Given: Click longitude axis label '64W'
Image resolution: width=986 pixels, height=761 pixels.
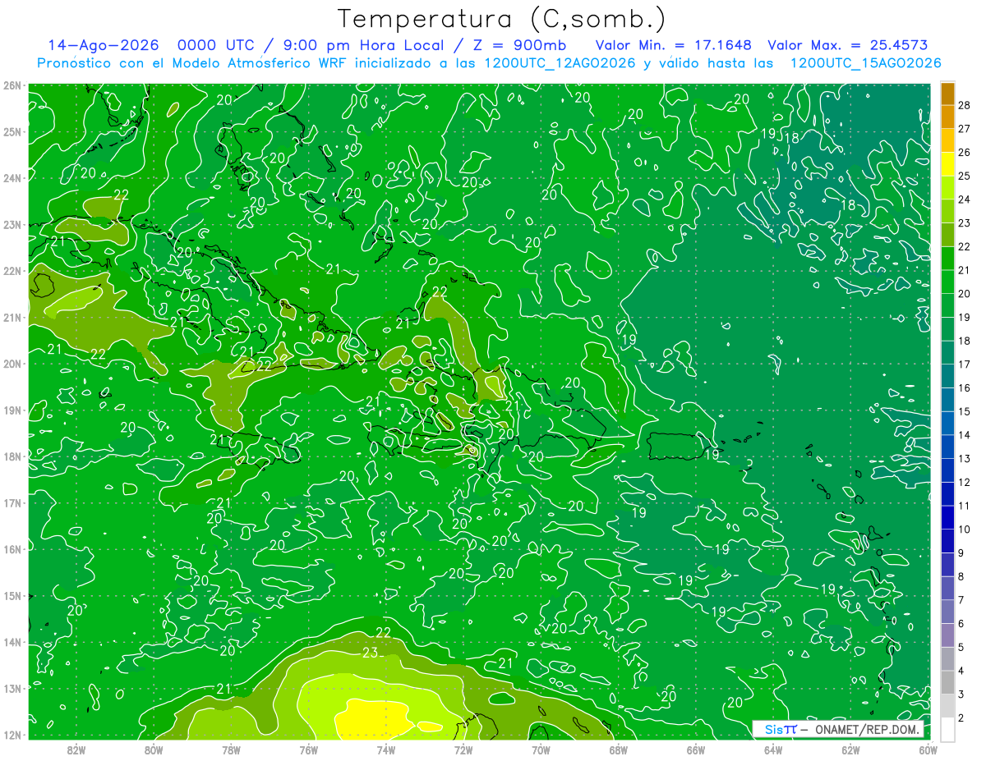Looking at the screenshot, I should click(x=772, y=750).
